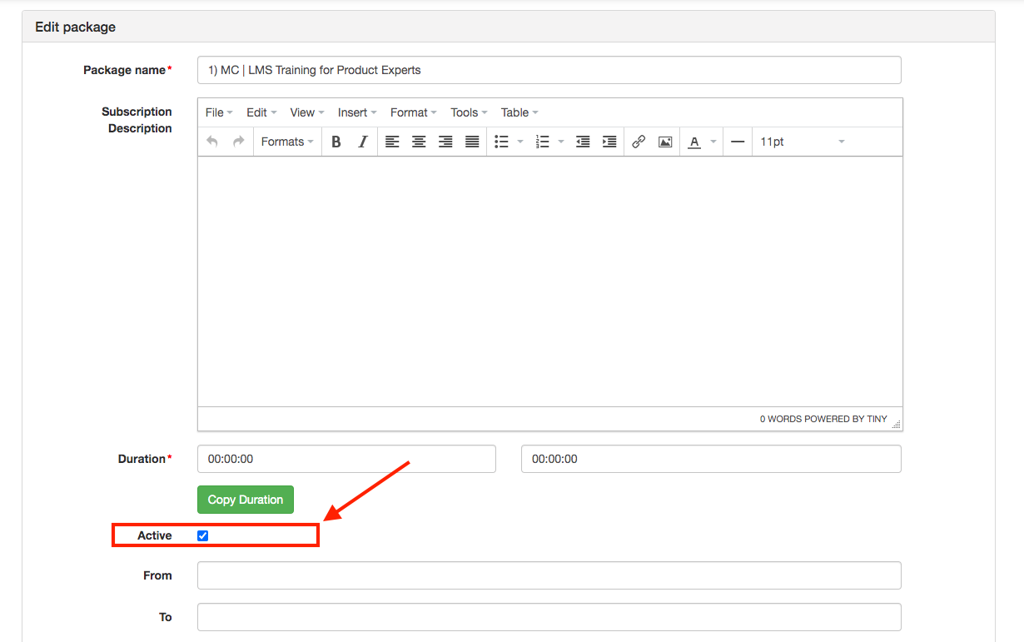Expand numbered list style options arrow
1024x642 pixels.
click(x=561, y=142)
